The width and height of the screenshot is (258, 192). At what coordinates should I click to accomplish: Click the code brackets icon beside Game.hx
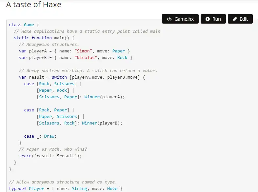[169, 19]
